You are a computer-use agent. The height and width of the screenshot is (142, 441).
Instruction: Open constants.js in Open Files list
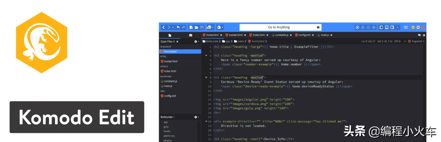click(x=171, y=81)
